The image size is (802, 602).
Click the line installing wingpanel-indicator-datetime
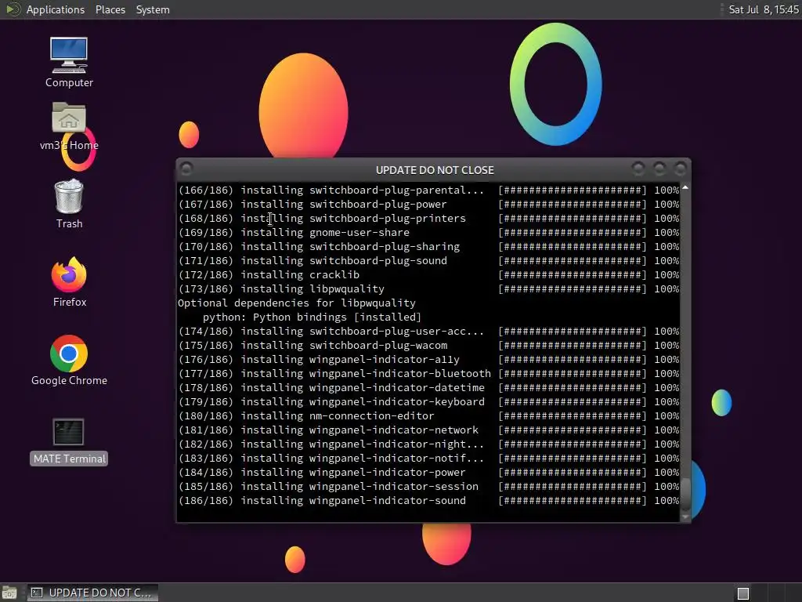coord(428,388)
